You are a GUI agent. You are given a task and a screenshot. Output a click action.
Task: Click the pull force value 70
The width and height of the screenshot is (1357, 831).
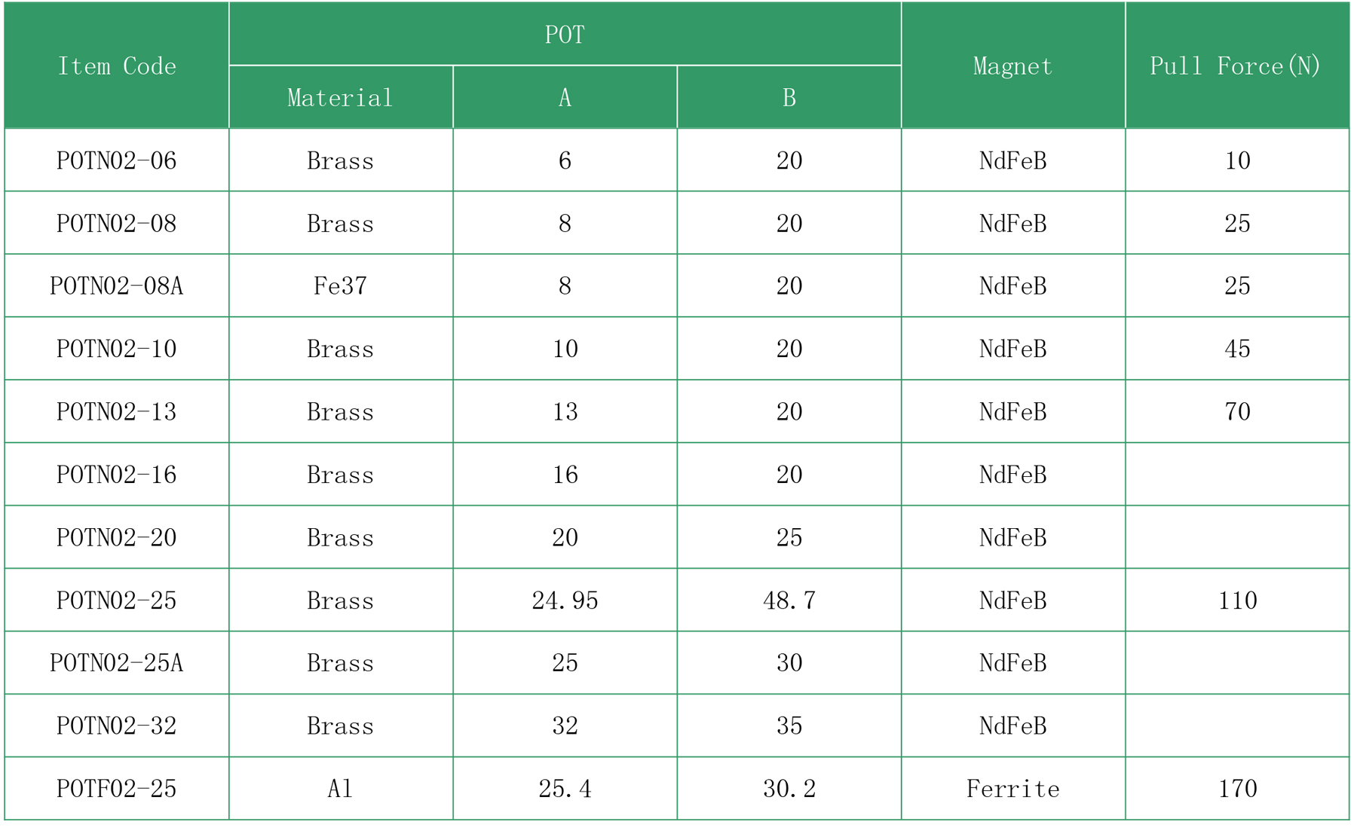(1237, 412)
